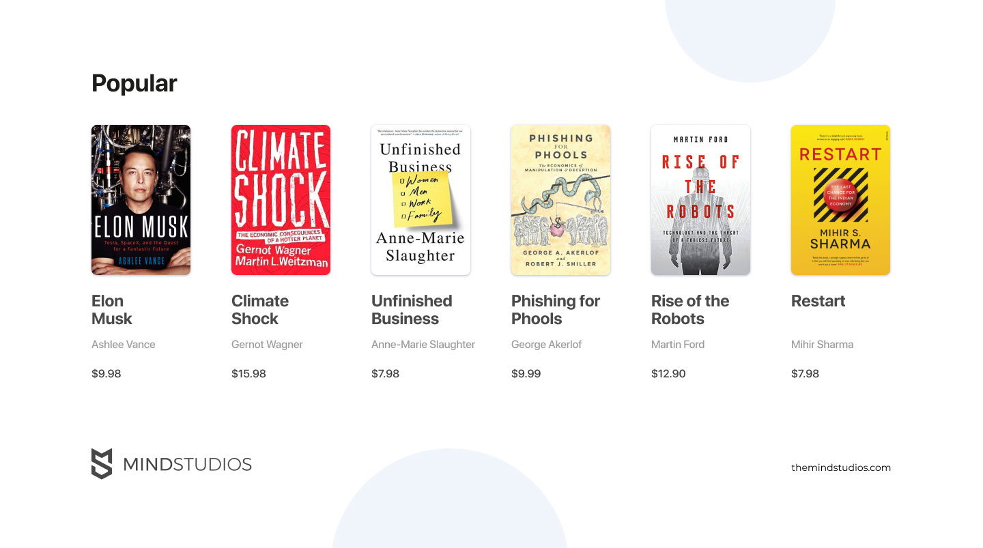
Task: Click the $12.90 price label
Action: (668, 373)
